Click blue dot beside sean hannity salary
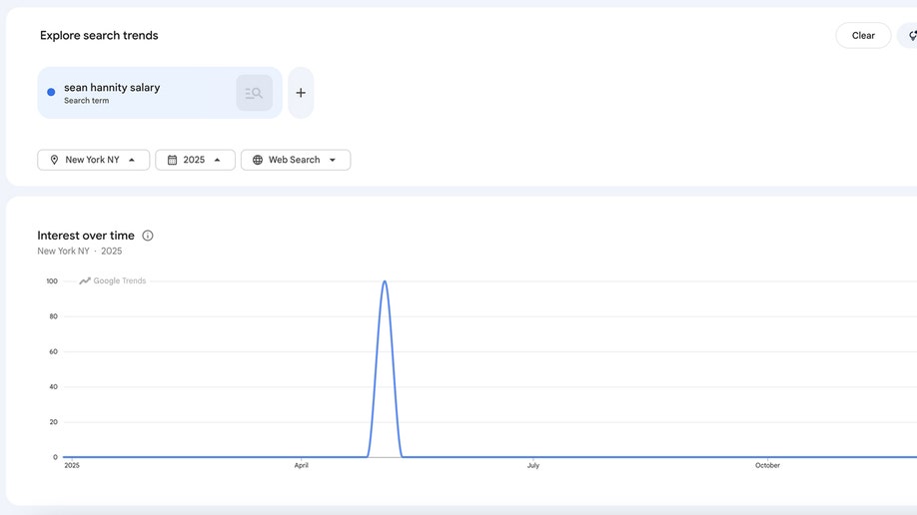This screenshot has height=515, width=917. tap(51, 92)
